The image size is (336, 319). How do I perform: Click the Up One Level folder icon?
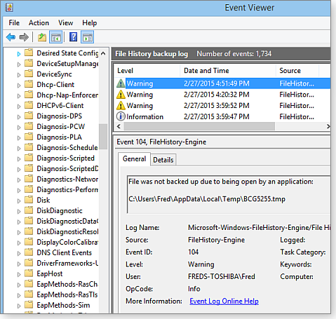tap(42, 37)
